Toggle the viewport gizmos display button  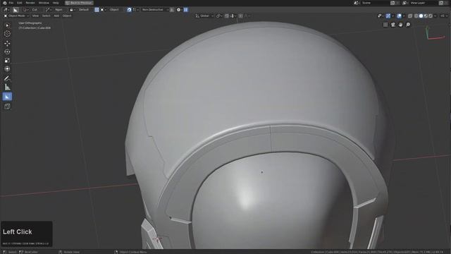point(388,16)
